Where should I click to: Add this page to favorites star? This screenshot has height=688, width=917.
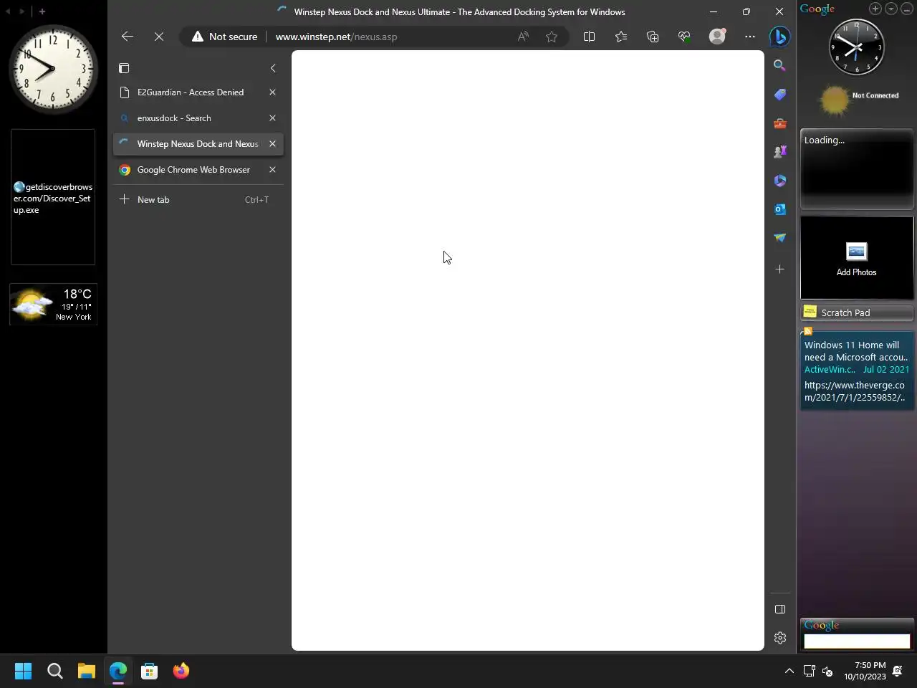[552, 37]
